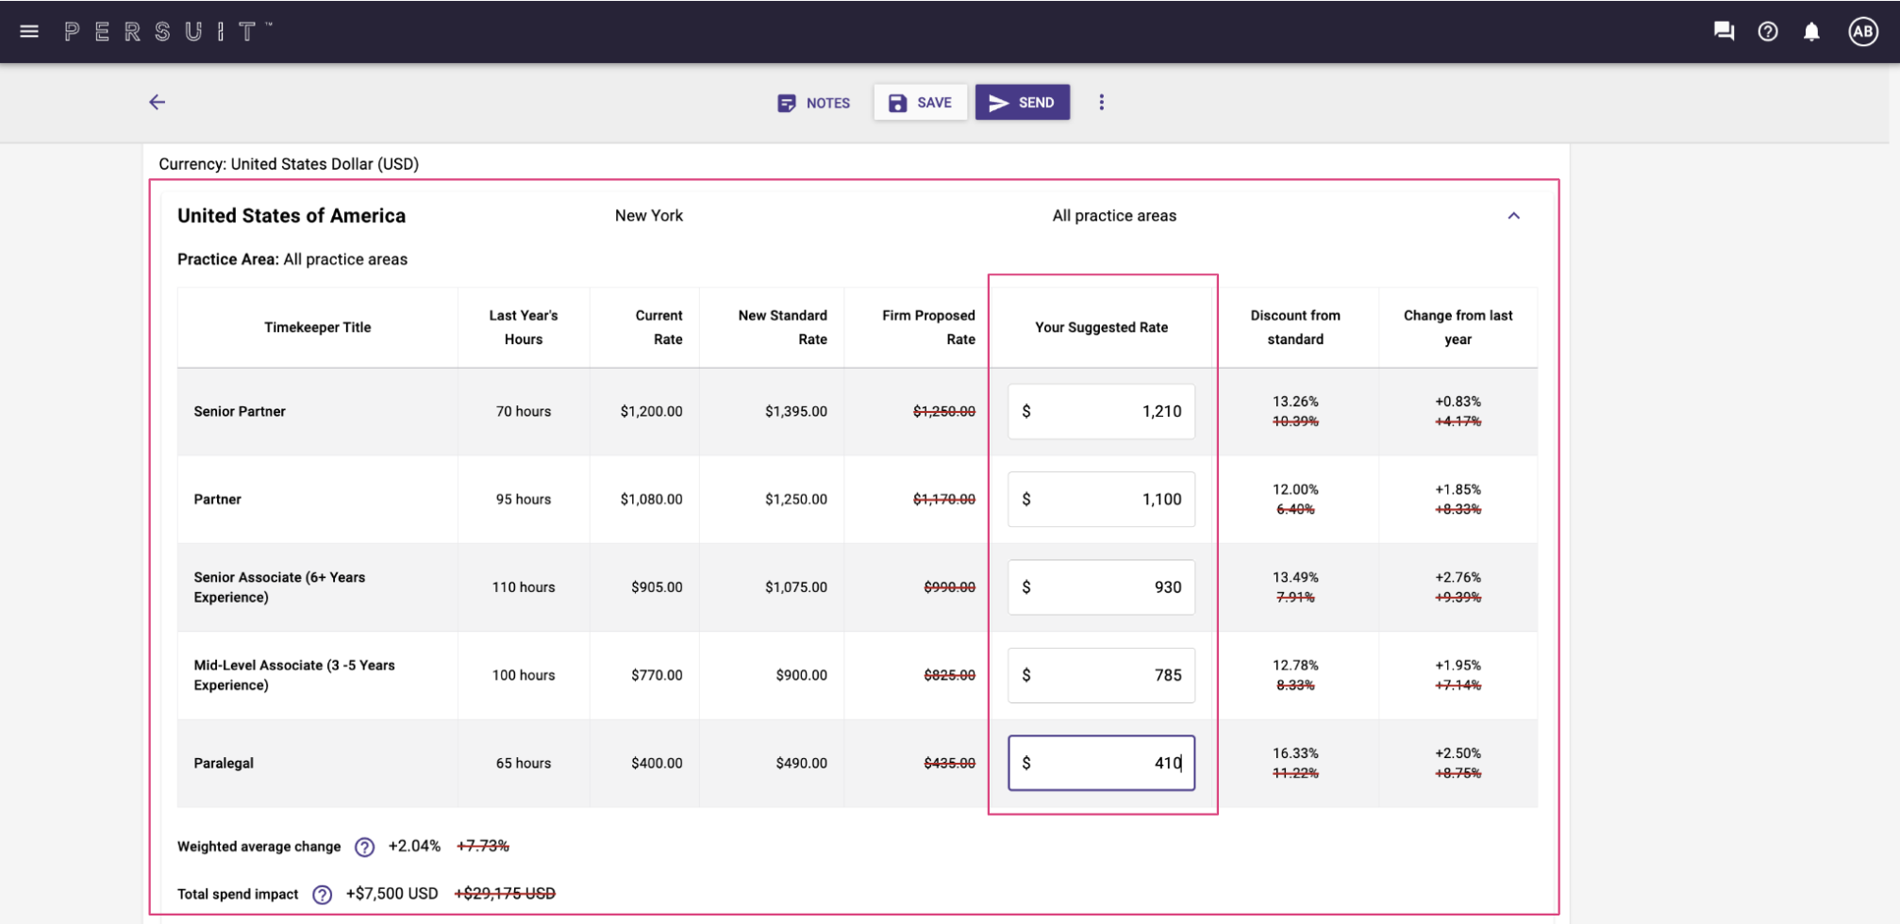Viewport: 1900px width, 924px height.
Task: Edit Mid-Level Associate suggested rate field
Action: (1101, 675)
